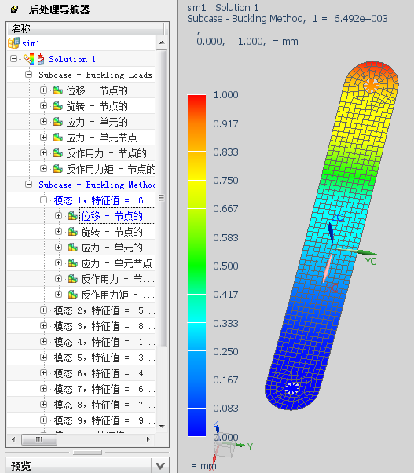
Task: Click the red band of the color legend
Action: [196, 109]
